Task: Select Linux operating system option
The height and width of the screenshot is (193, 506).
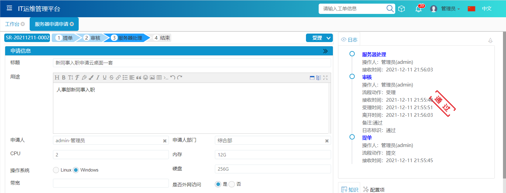Action: click(x=56, y=170)
